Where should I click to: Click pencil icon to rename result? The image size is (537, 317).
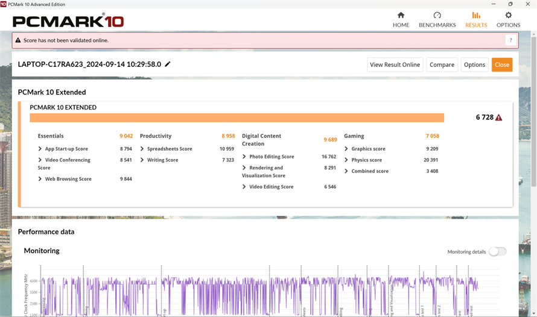(168, 64)
